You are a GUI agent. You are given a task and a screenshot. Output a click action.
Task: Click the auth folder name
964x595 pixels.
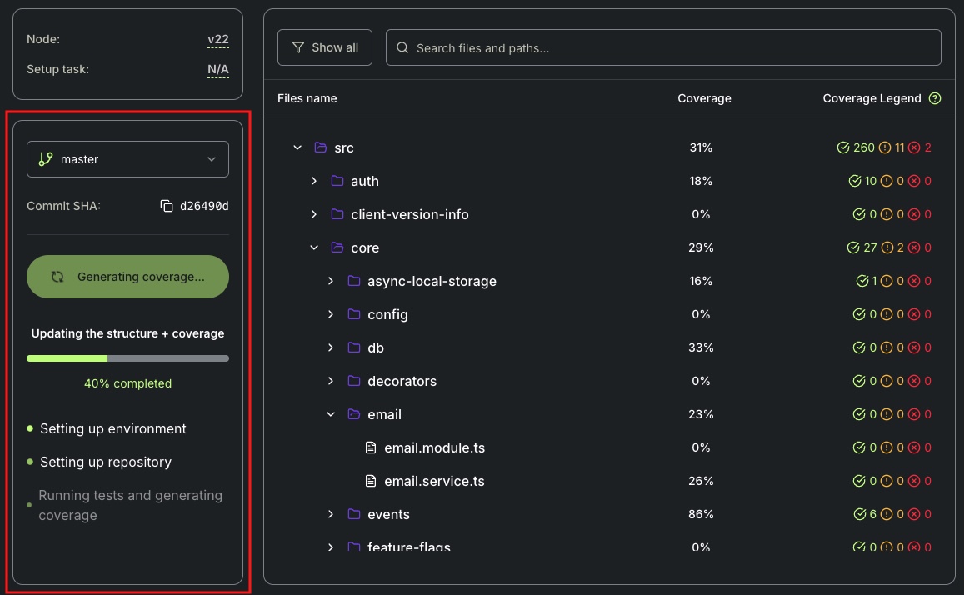365,181
